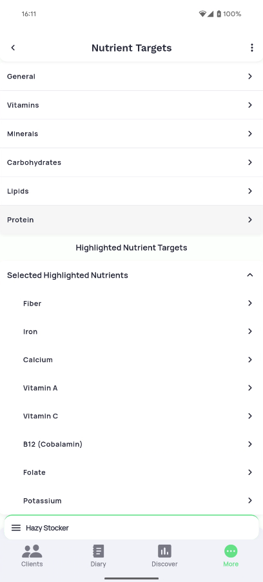The height and width of the screenshot is (582, 263).
Task: Tap the green More icon
Action: [231, 551]
